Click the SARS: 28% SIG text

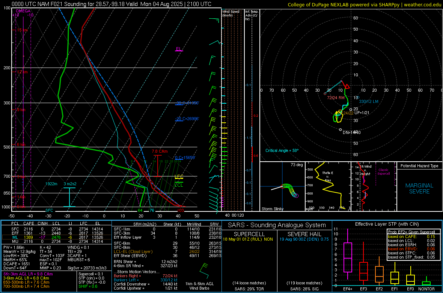(304, 289)
